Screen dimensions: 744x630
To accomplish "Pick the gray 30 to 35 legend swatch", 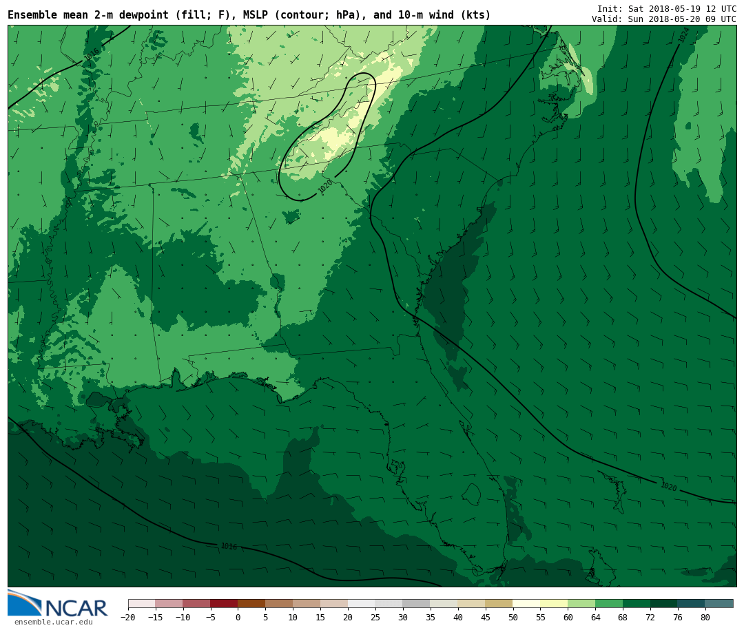I will click(417, 604).
